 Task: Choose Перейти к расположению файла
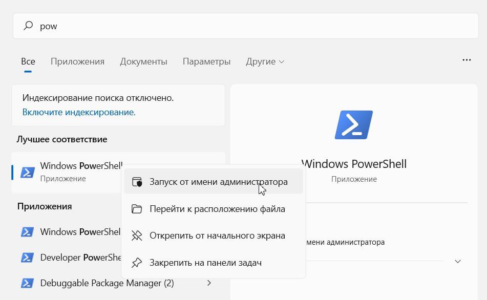click(x=217, y=209)
